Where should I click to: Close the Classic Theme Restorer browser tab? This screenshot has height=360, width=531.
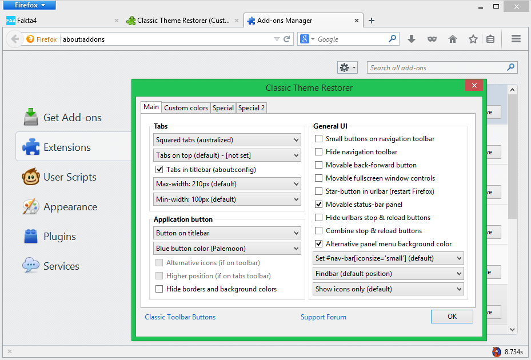click(x=237, y=21)
